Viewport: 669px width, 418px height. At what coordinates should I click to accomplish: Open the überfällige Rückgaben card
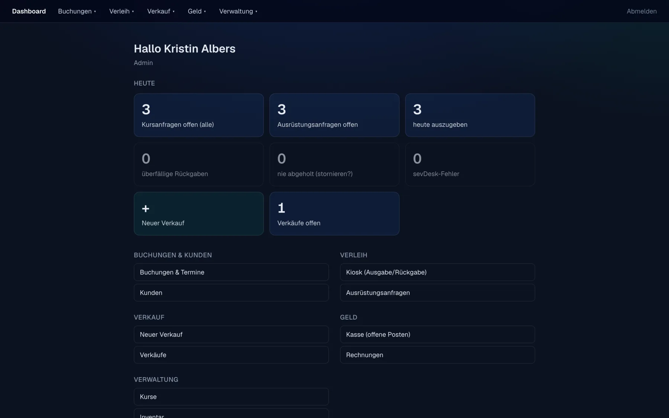click(x=199, y=165)
